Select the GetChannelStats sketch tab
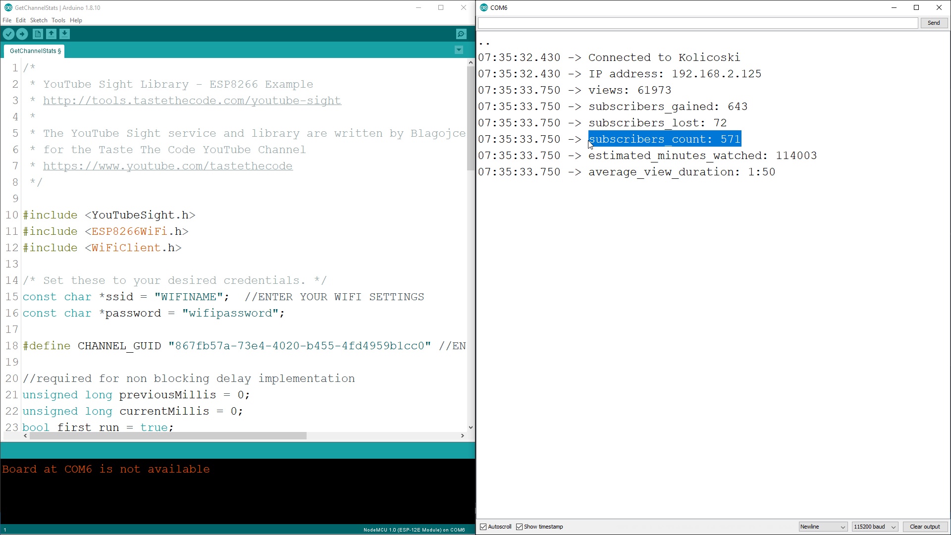The image size is (951, 535). 34,51
